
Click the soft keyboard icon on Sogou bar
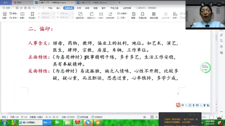[x=197, y=105]
